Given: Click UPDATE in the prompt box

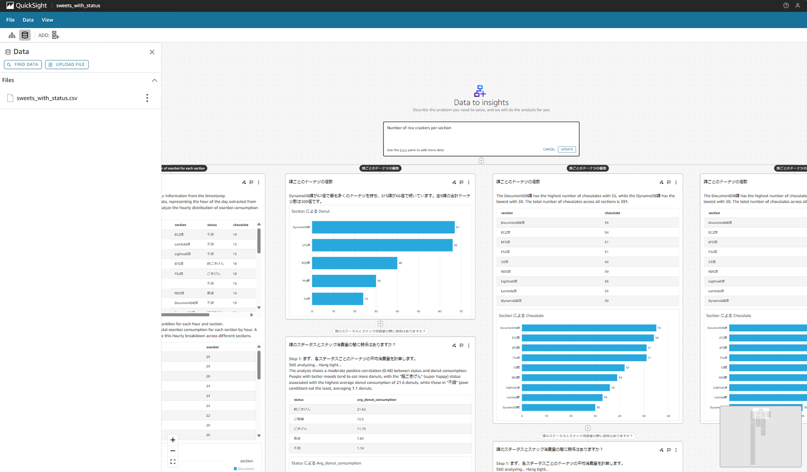Looking at the screenshot, I should (567, 149).
